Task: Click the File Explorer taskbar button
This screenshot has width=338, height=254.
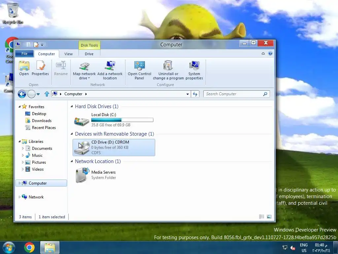Action: (x=50, y=247)
